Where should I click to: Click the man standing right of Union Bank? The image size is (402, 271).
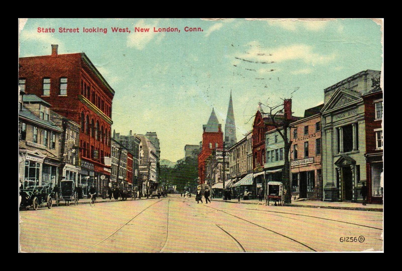pos(364,193)
